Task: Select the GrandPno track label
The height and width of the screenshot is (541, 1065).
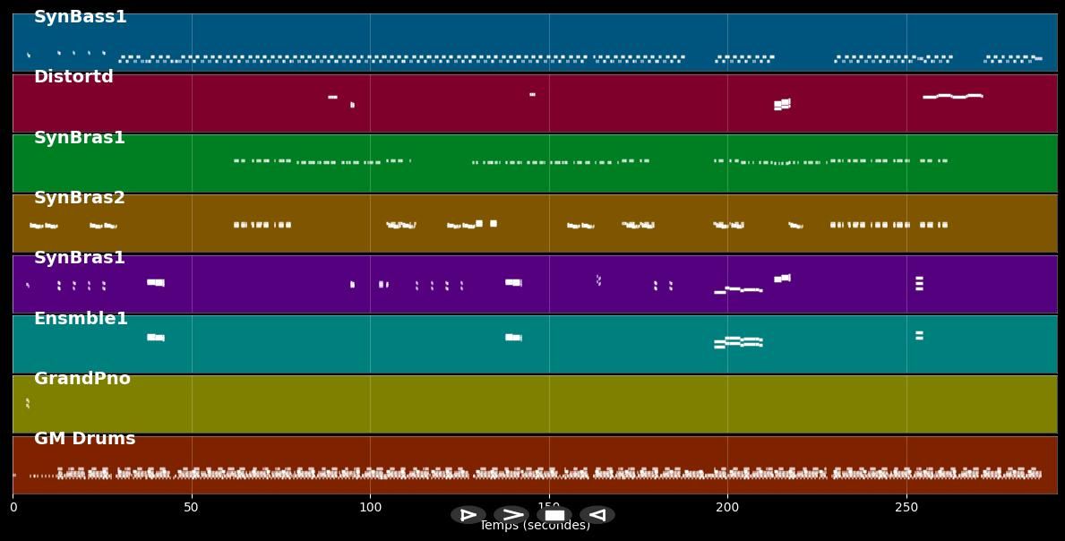Action: coord(82,378)
